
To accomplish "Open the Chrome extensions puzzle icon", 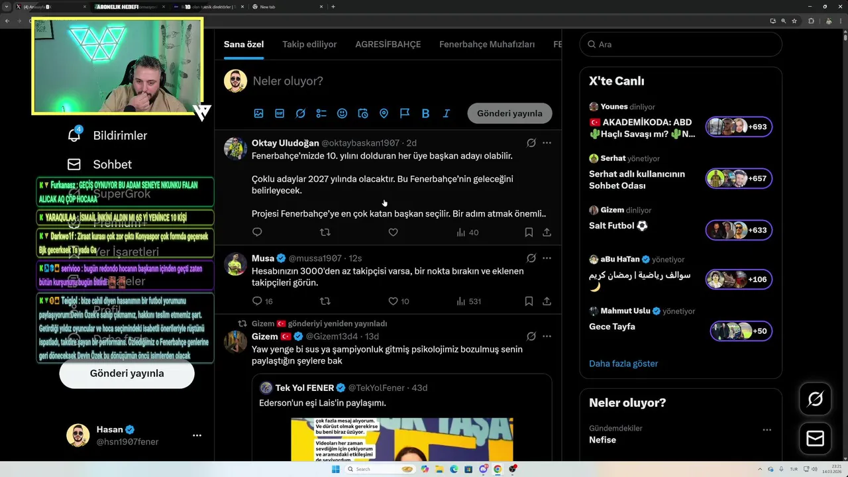I will (811, 21).
